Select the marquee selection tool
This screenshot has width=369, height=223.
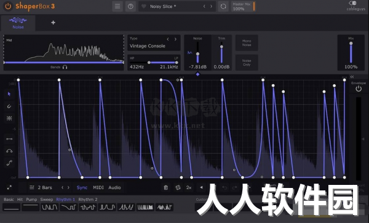click(9, 118)
